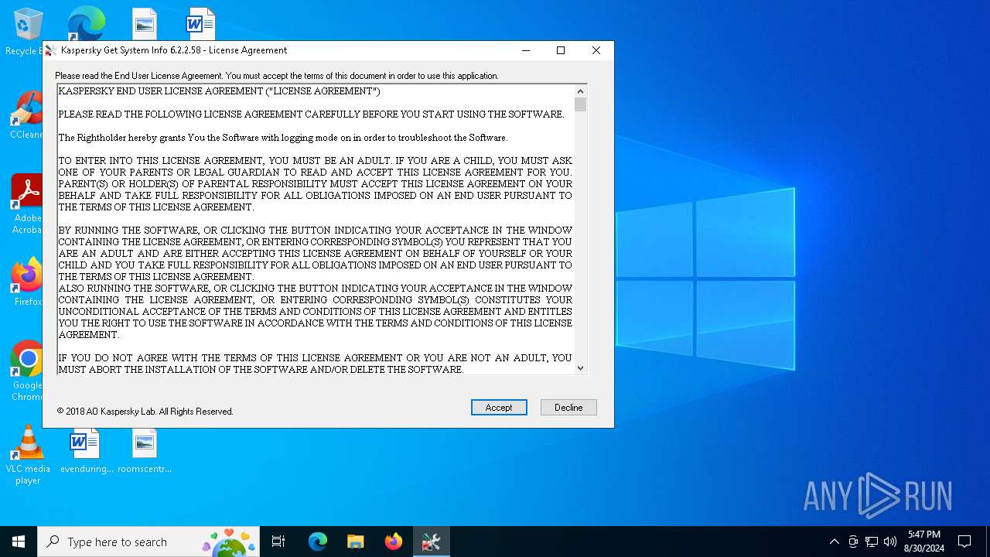Launch Edge from the taskbar
Screen dimensions: 990x557
318,542
